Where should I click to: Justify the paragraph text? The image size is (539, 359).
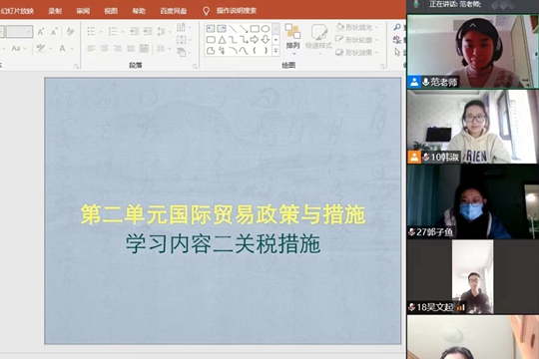tap(131, 49)
